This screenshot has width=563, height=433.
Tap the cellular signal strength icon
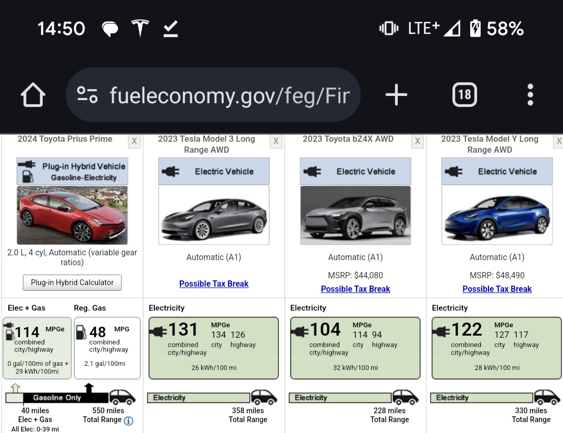pos(452,28)
